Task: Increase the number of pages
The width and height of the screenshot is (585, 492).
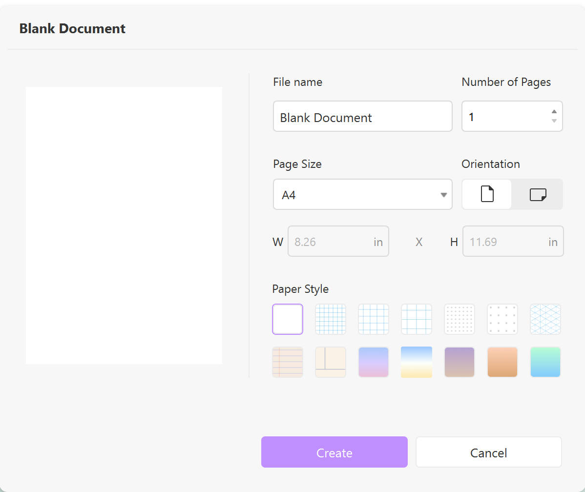Action: click(x=554, y=112)
